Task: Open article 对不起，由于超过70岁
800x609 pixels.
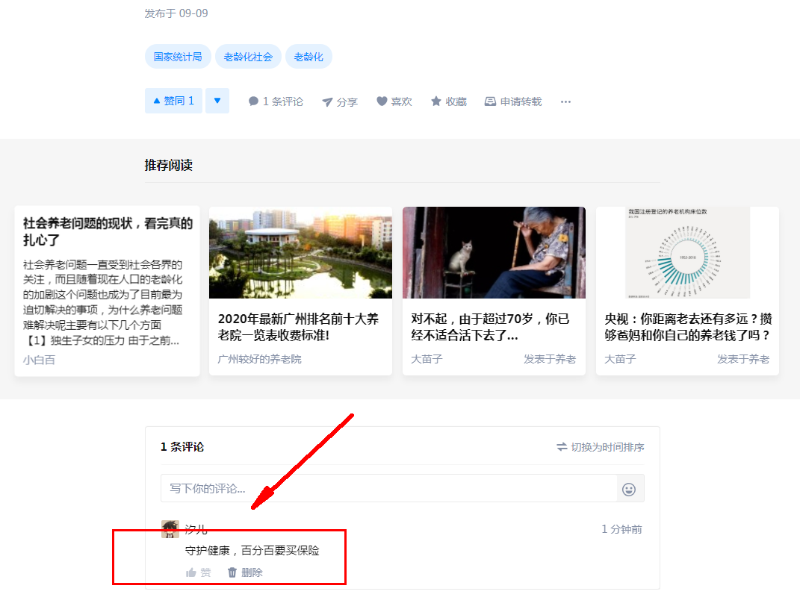Action: coord(490,327)
